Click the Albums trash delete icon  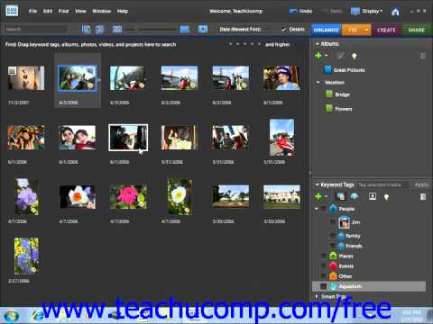pos(422,56)
